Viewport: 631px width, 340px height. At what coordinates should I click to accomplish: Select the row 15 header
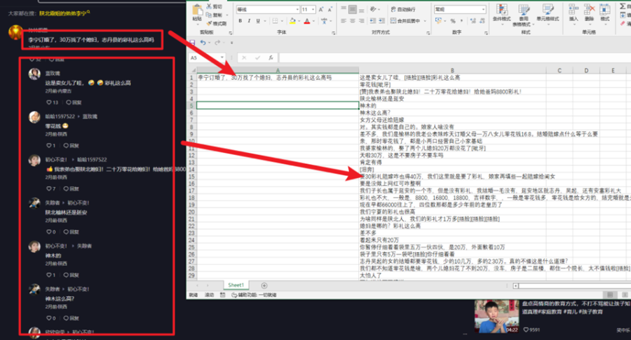tap(191, 177)
